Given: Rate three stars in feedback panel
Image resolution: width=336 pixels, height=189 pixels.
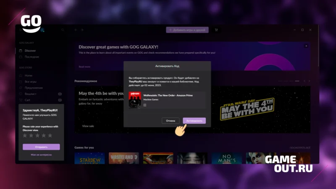Looking at the screenshot, I should click(37, 135).
